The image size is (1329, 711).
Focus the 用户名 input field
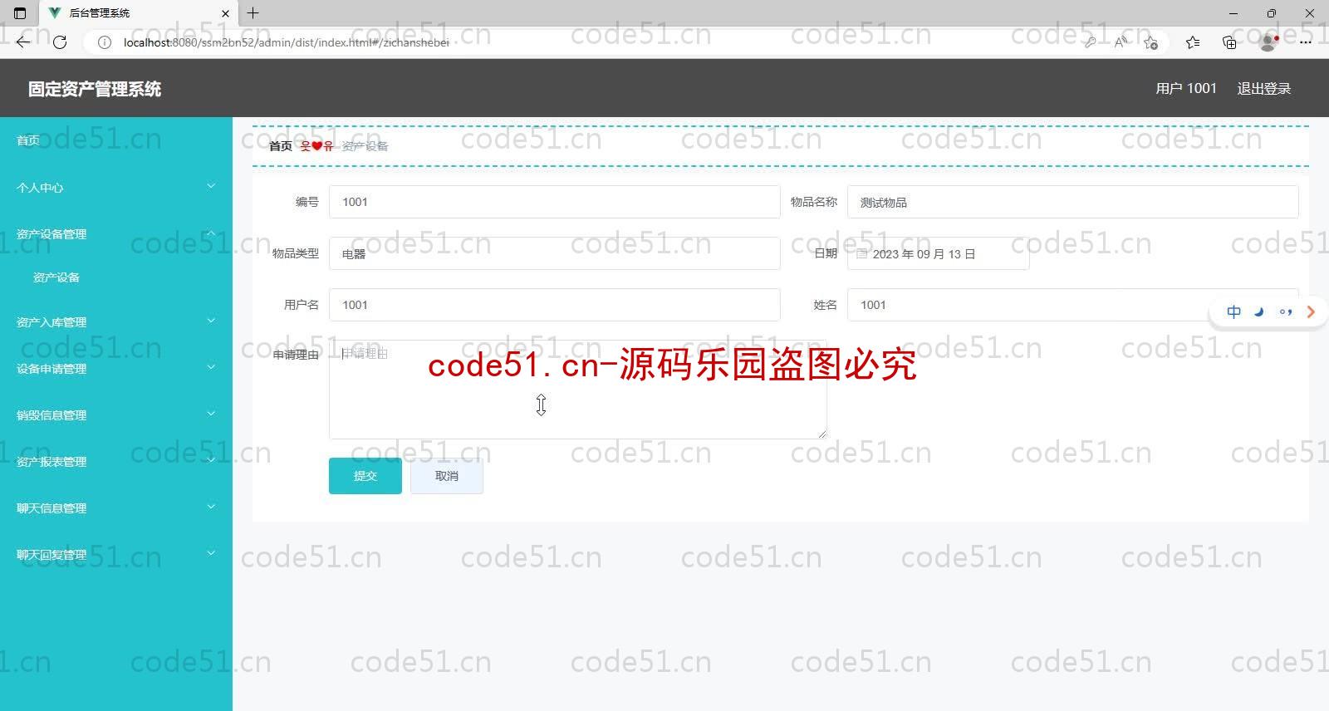[555, 305]
